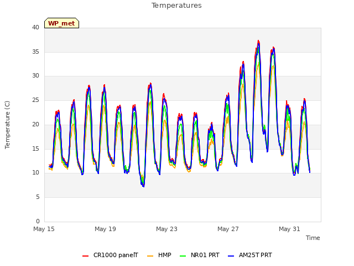Image resolution: width=354 pixels, height=266 pixels.
Task: Toggle the AM25T PRT legend entry
Action: [x=250, y=255]
